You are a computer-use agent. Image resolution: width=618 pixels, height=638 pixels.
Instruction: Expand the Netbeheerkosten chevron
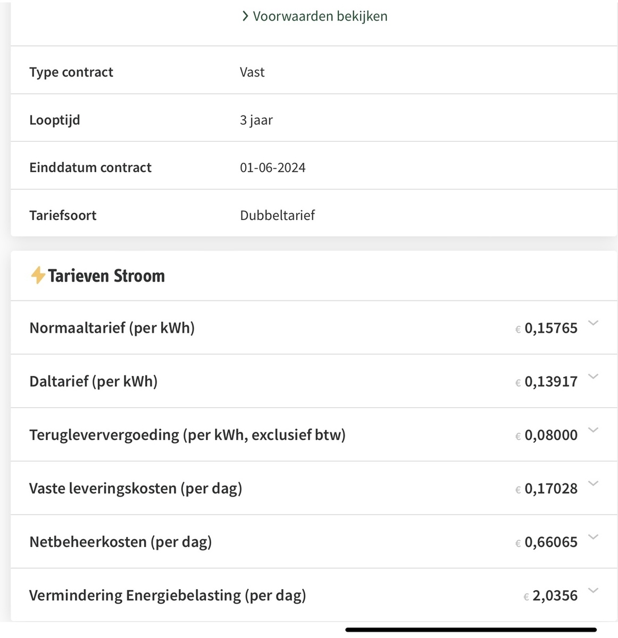594,537
